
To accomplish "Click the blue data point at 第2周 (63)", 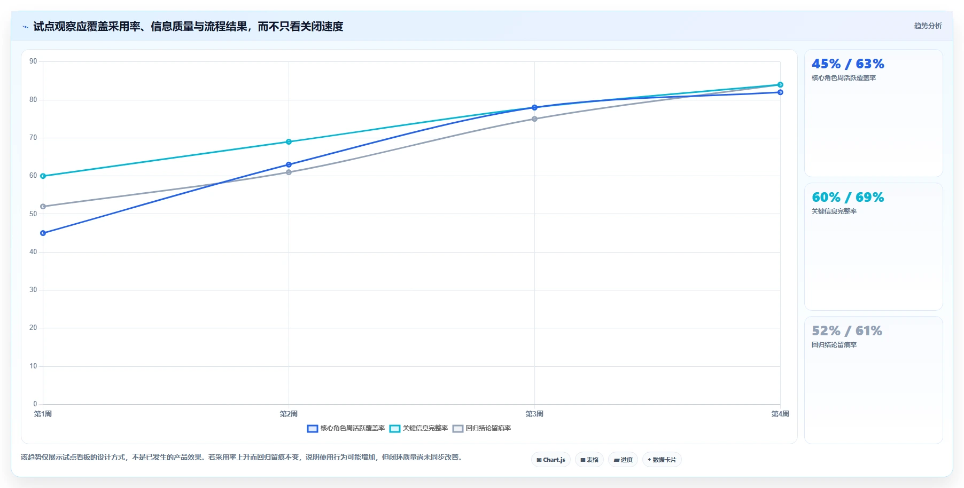I will point(289,164).
